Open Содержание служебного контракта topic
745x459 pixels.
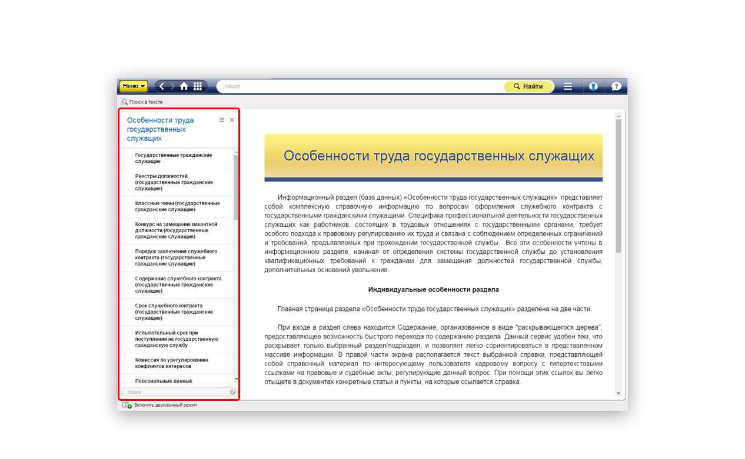coord(178,284)
